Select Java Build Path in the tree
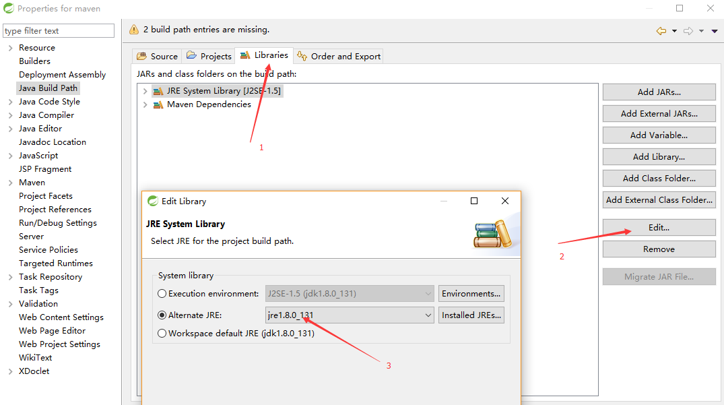The image size is (724, 405). point(48,88)
